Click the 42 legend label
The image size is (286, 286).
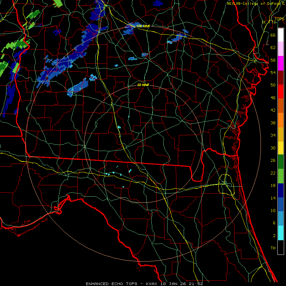click(273, 110)
